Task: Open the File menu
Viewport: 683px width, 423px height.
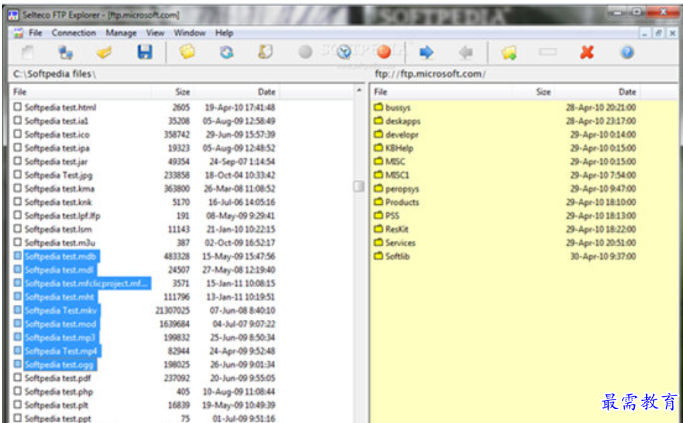Action: (35, 33)
